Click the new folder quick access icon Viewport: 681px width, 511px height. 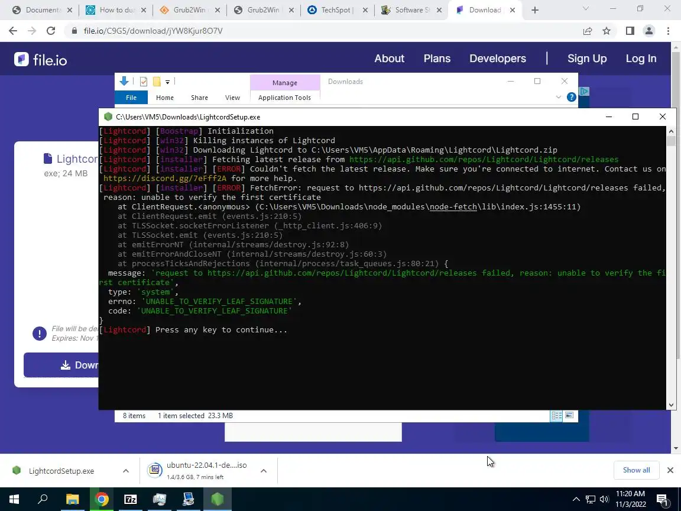(x=157, y=81)
